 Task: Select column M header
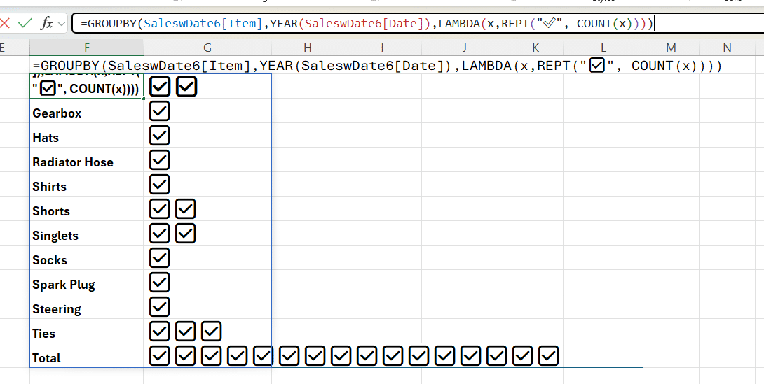671,48
